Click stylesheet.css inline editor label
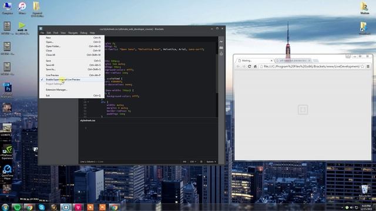Image resolution: width=376 pixels, height=211 pixels. (88, 121)
